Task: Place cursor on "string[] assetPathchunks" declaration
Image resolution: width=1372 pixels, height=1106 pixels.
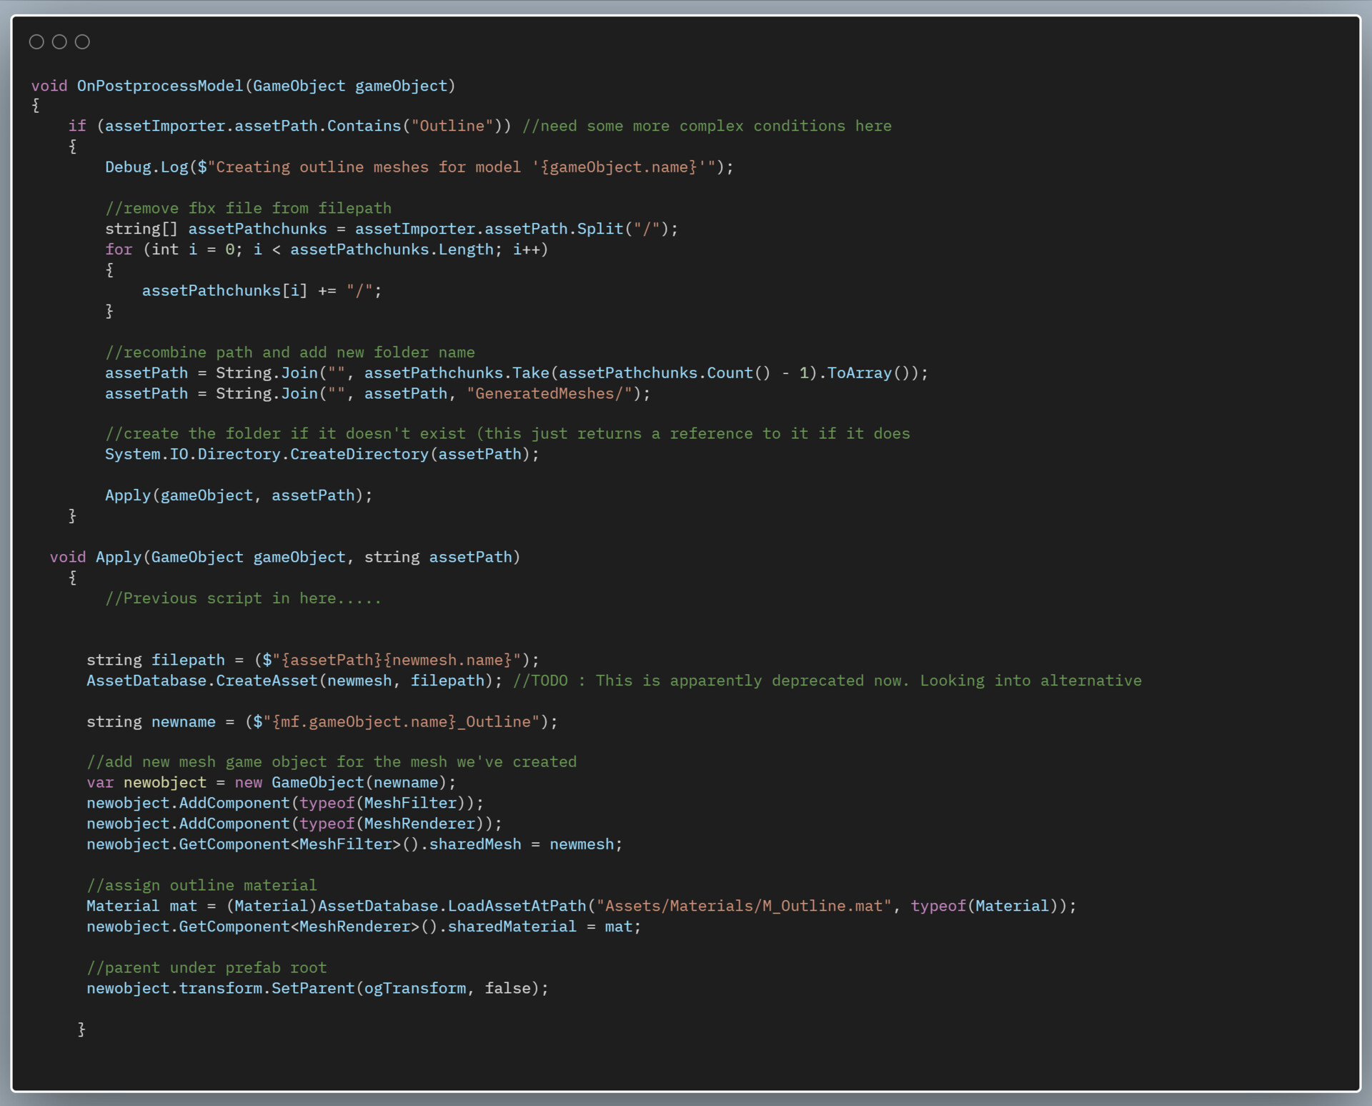Action: (216, 229)
